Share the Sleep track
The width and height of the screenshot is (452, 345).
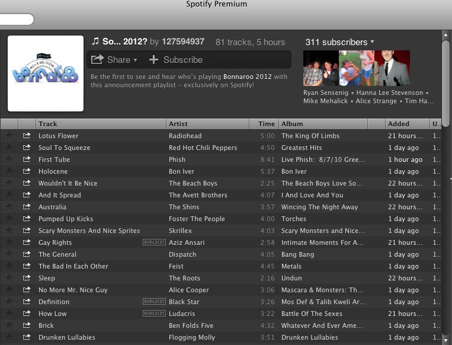tap(27, 277)
